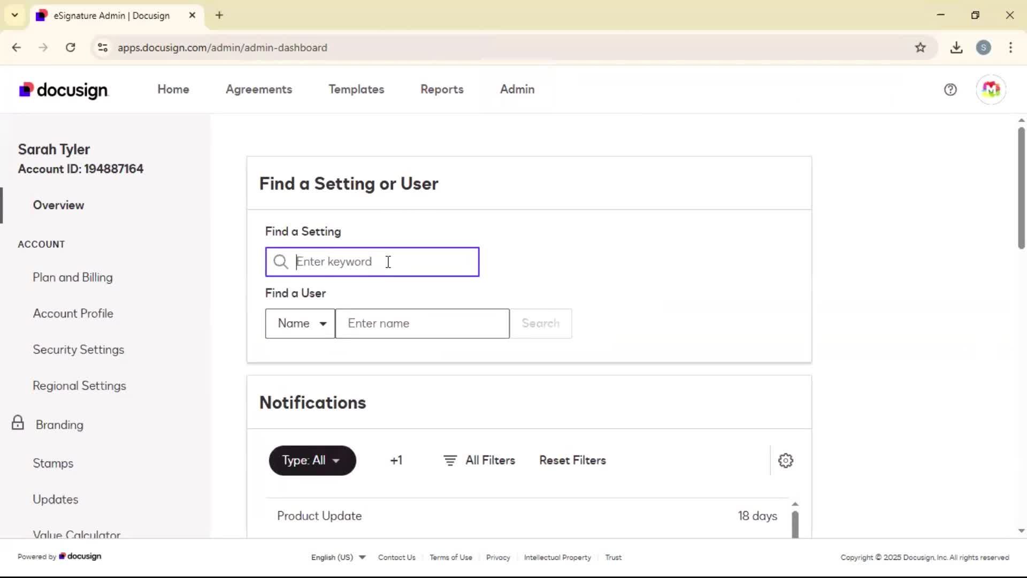Viewport: 1027px width, 578px height.
Task: Click the Docusign logo
Action: (x=64, y=90)
